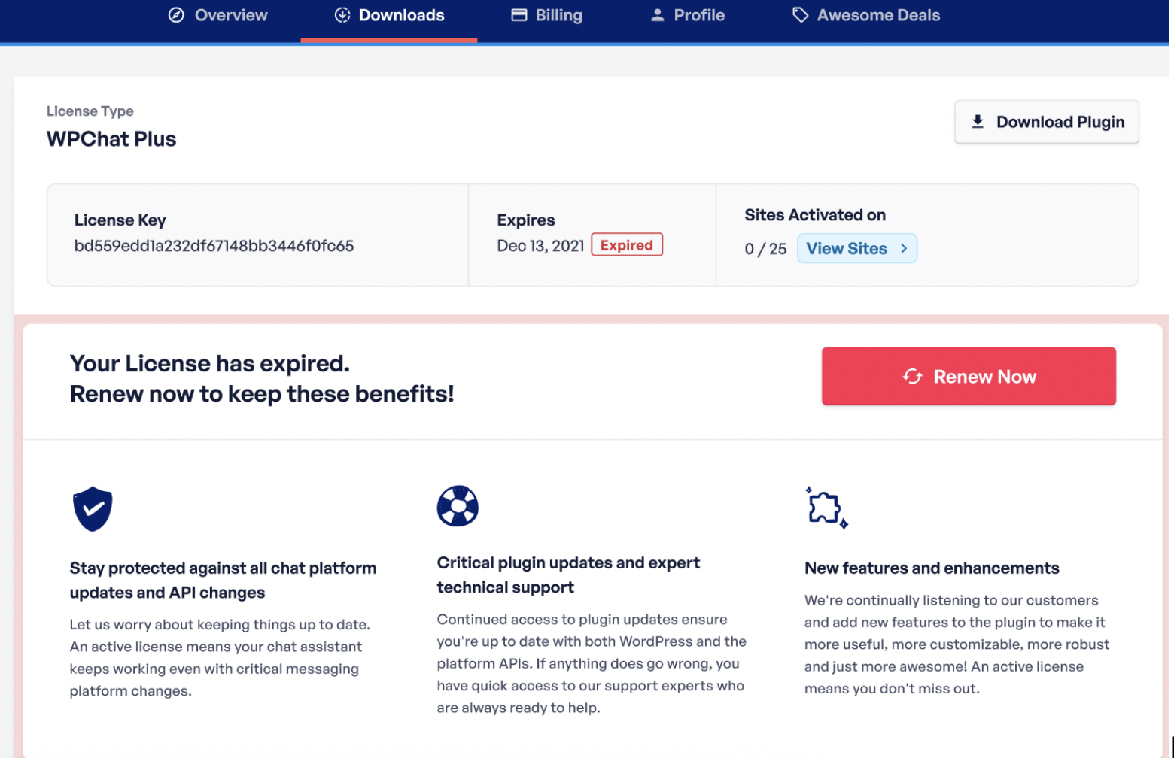Image resolution: width=1174 pixels, height=758 pixels.
Task: Click the credit card icon beside Billing
Action: 519,15
